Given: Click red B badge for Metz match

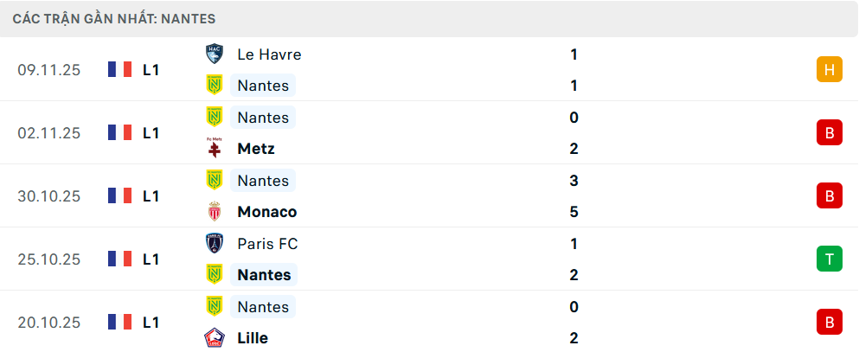Looking at the screenshot, I should 829,132.
